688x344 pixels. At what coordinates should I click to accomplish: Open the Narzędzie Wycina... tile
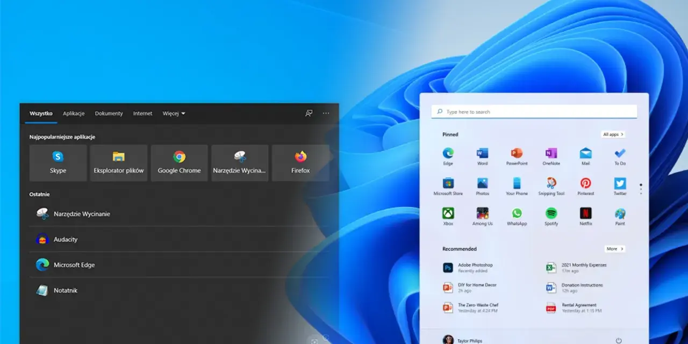240,162
